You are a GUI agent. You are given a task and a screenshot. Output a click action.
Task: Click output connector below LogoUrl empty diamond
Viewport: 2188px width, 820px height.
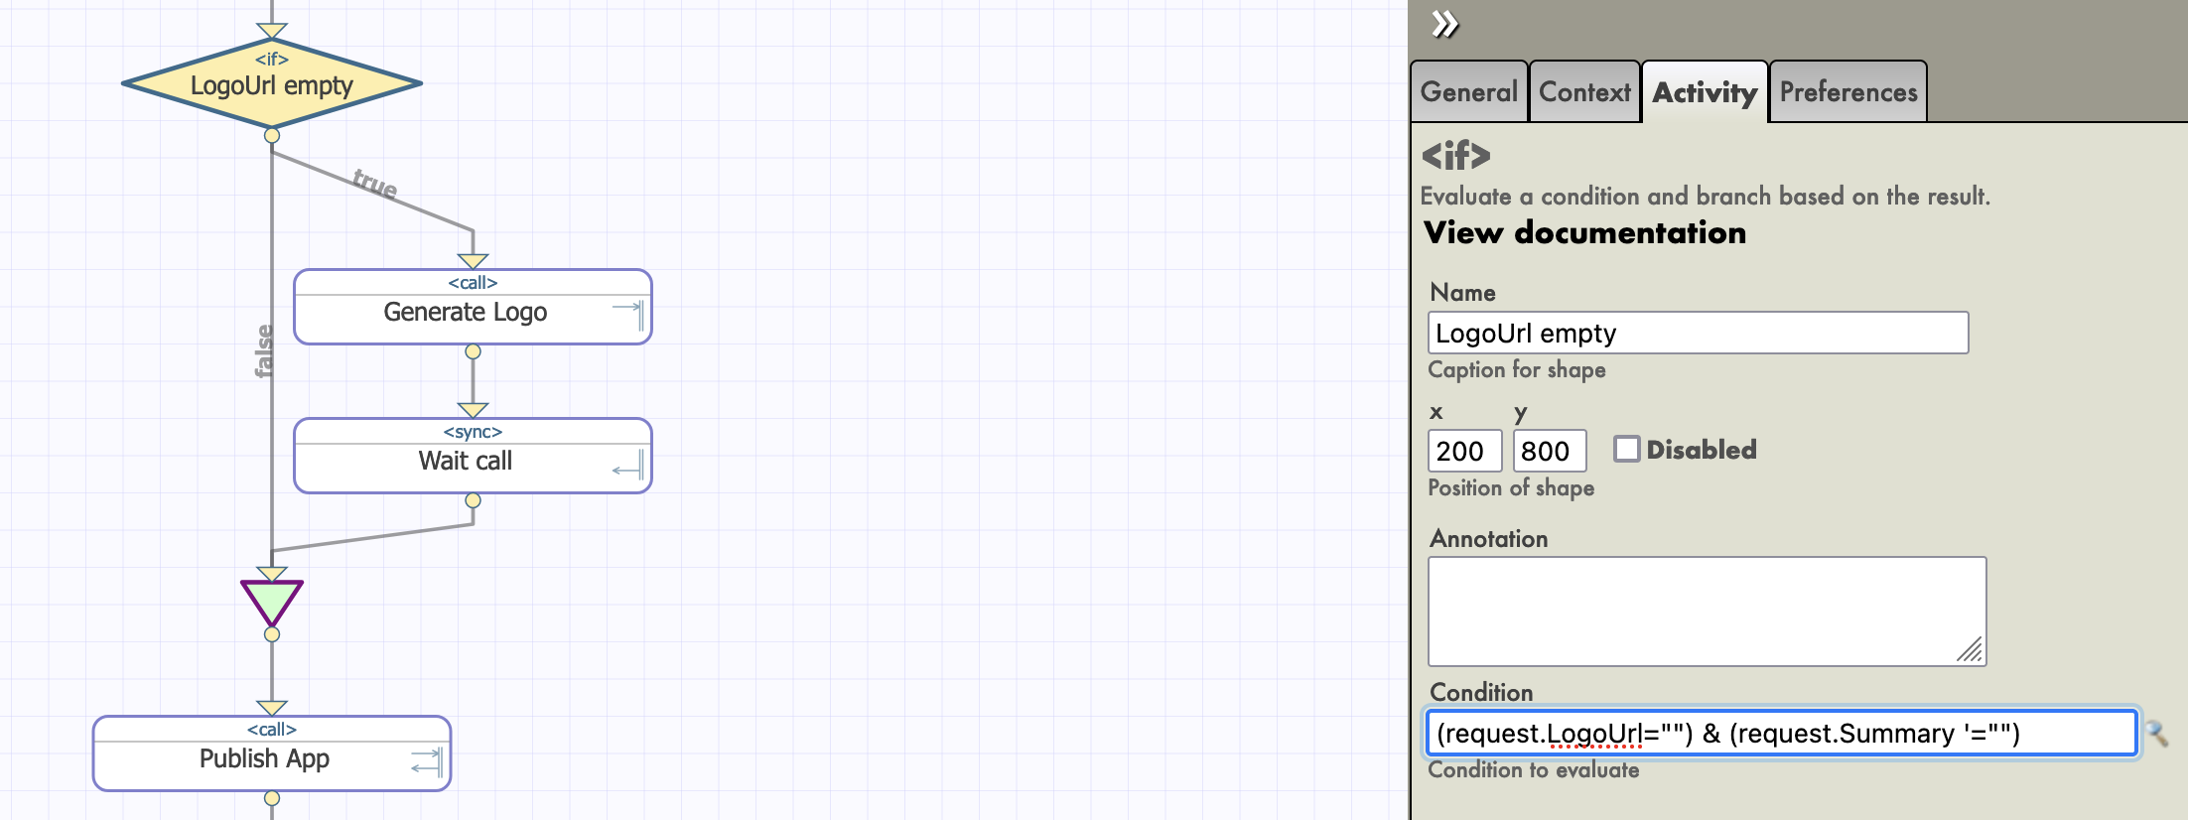pos(271,135)
